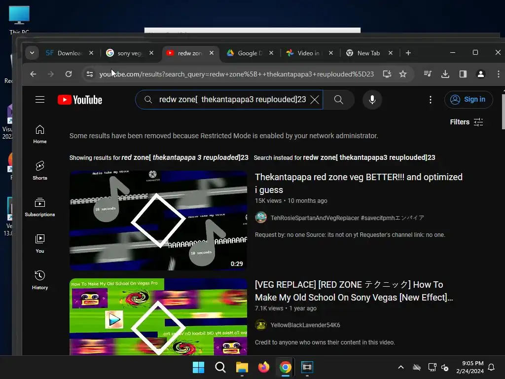Open the Chrome profile avatar icon
This screenshot has height=379, width=505.
coord(480,74)
